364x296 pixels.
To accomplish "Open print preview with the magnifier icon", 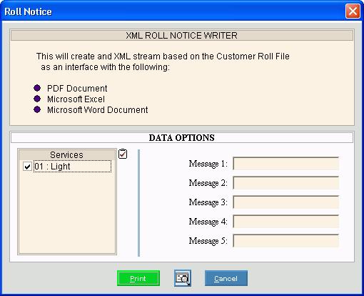I will click(x=183, y=278).
